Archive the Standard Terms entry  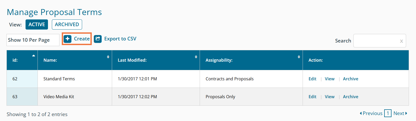pyautogui.click(x=350, y=79)
